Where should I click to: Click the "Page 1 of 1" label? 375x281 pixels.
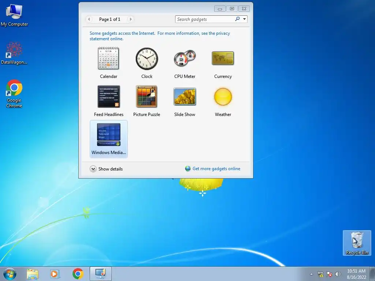pyautogui.click(x=110, y=19)
